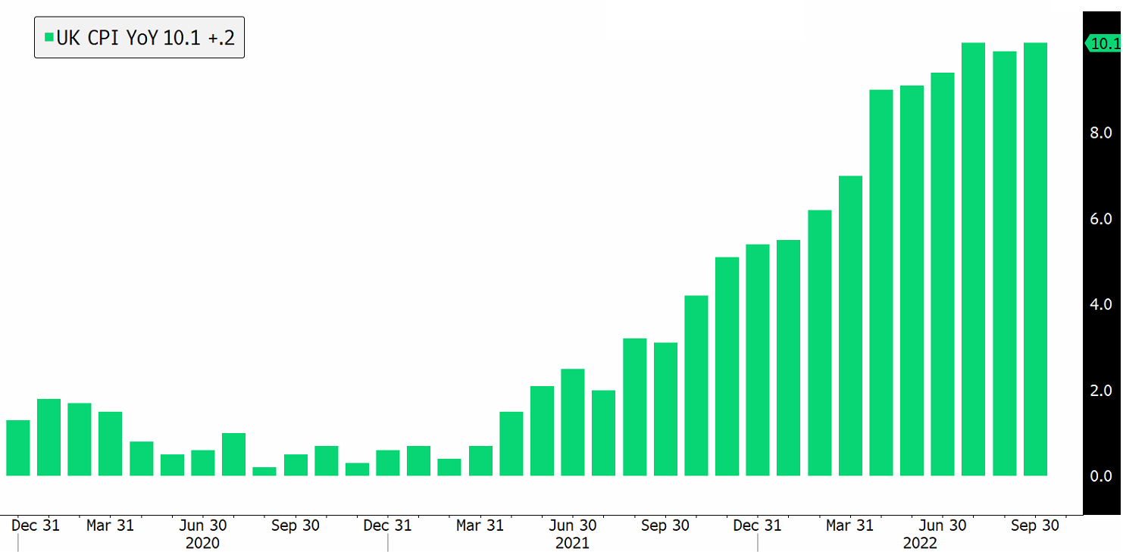Viewport: 1123px width, 552px height.
Task: Click the 2021 year label on x-axis
Action: pos(572,543)
